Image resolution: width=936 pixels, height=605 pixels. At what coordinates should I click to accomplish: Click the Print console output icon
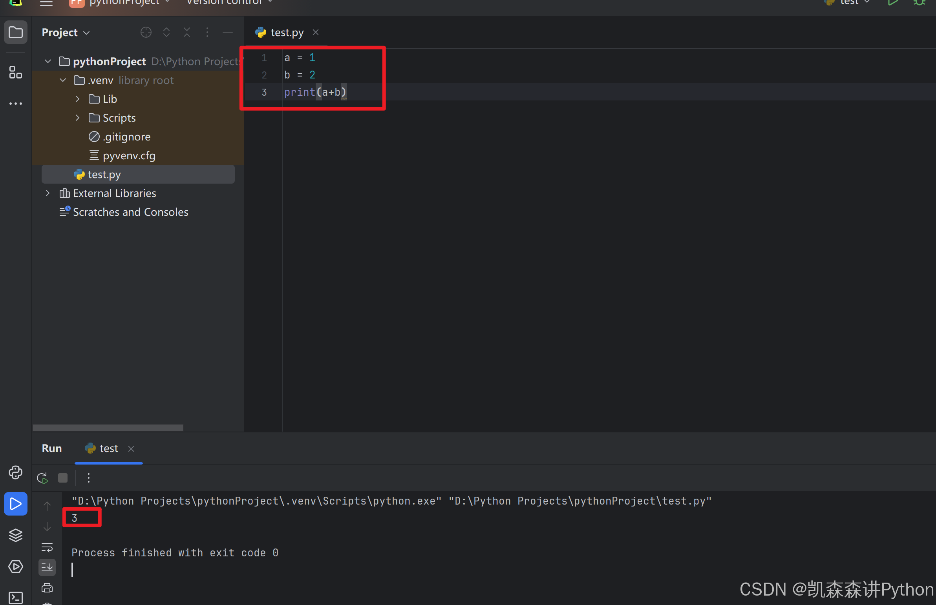(x=47, y=588)
